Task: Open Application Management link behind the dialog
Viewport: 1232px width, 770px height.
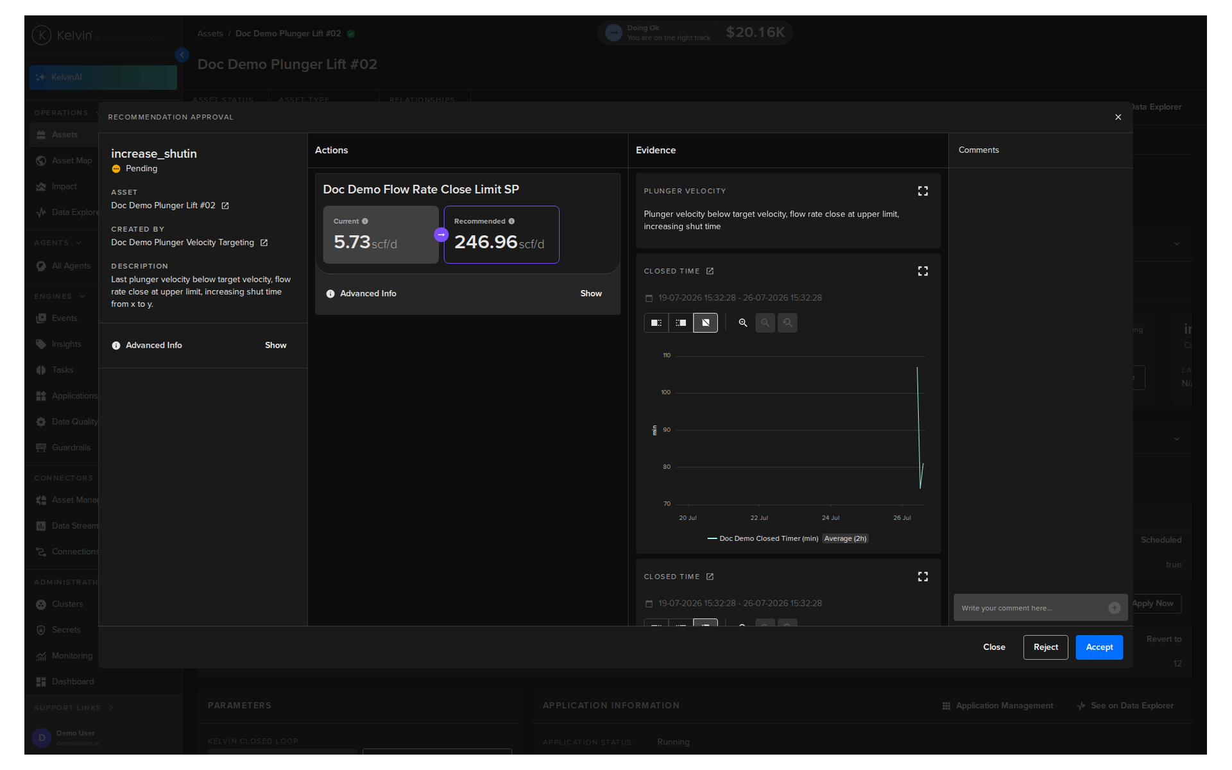Action: click(x=998, y=706)
